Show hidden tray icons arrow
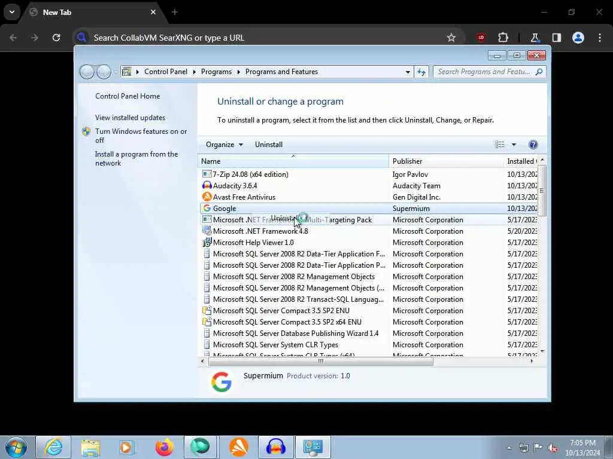 click(509, 448)
